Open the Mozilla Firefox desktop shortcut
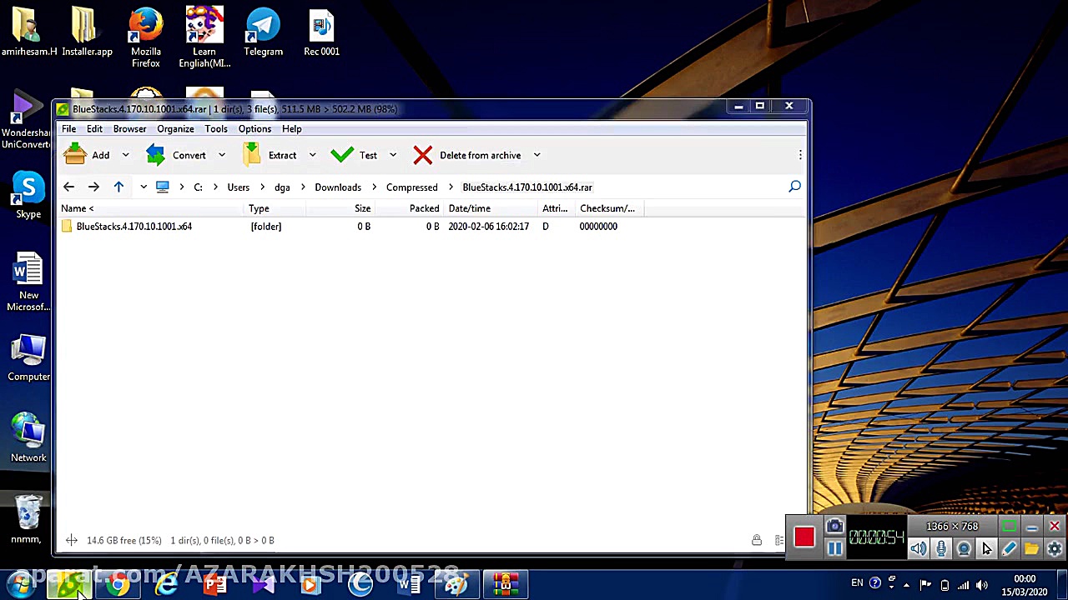The height and width of the screenshot is (600, 1068). [146, 38]
